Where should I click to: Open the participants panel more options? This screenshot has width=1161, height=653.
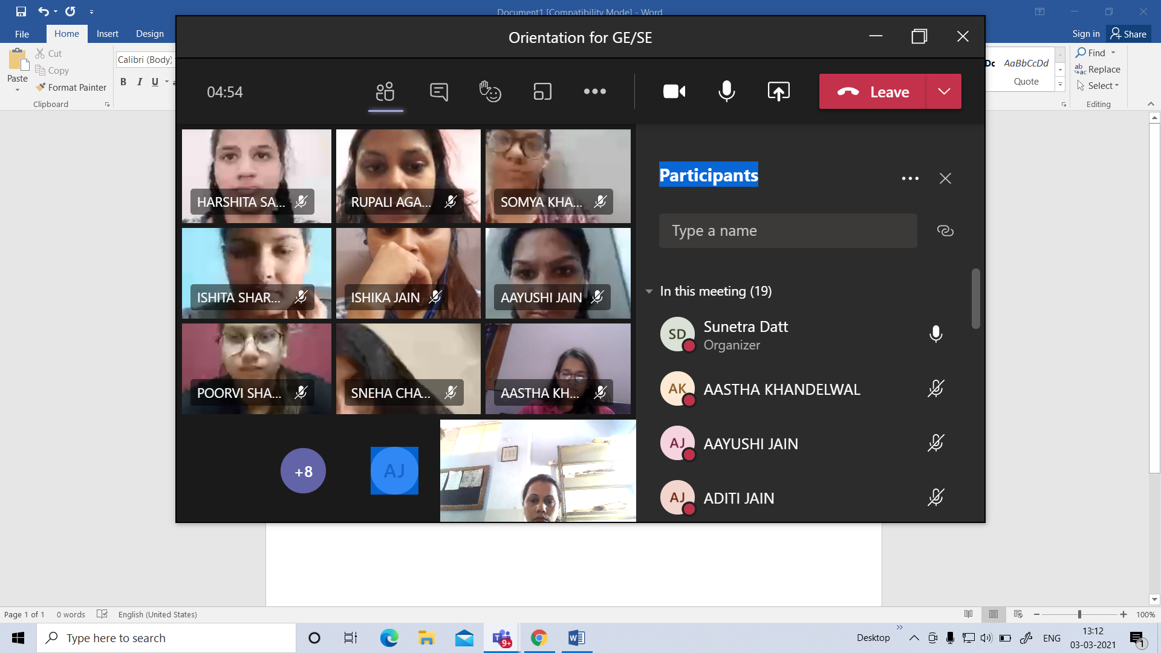[x=910, y=178]
